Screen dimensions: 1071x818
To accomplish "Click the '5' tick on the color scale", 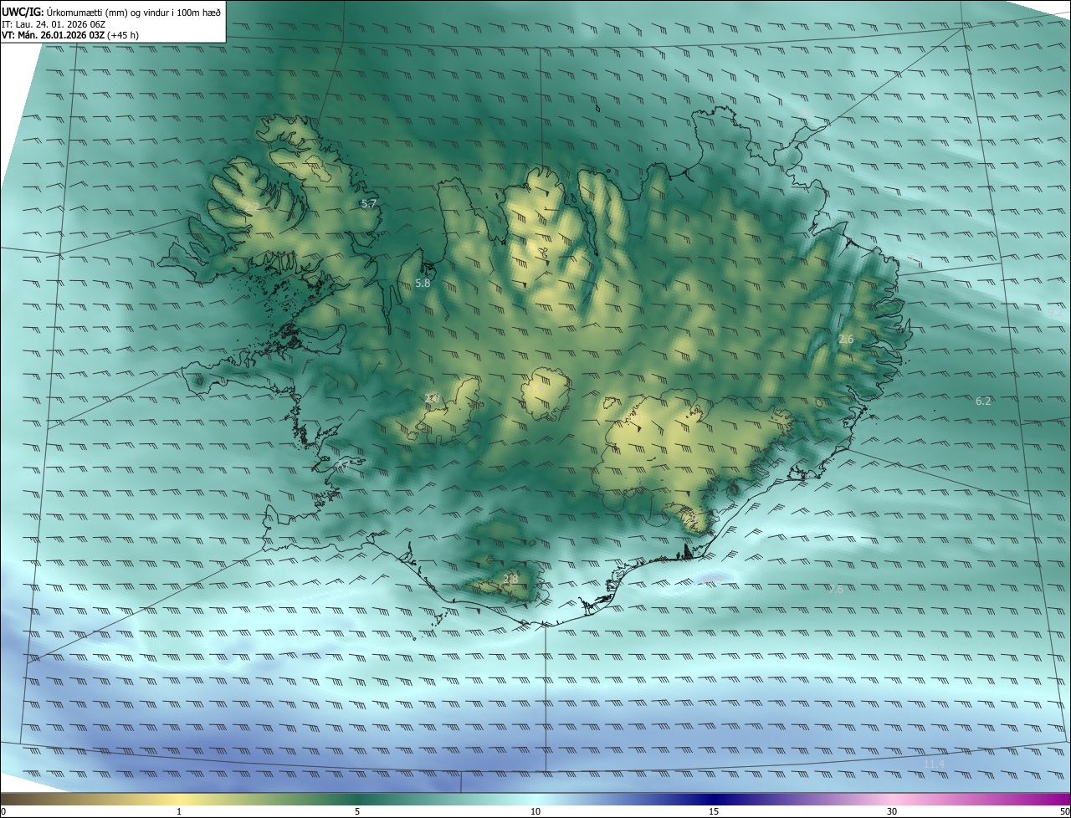I will pos(357,811).
